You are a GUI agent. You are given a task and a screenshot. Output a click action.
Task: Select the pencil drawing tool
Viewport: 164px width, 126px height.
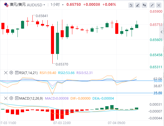click(x=138, y=5)
